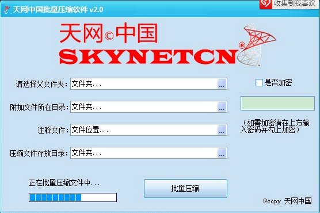Click the blue compression progress bar

[73, 197]
